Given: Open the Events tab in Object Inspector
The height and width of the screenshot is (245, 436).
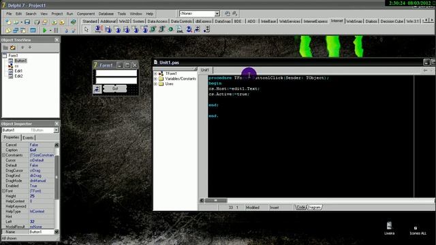Looking at the screenshot, I should click(x=28, y=137).
